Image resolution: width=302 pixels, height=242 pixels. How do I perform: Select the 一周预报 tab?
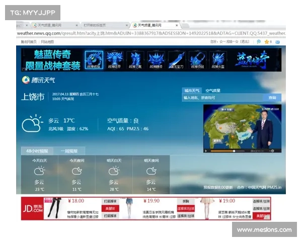tap(69, 151)
